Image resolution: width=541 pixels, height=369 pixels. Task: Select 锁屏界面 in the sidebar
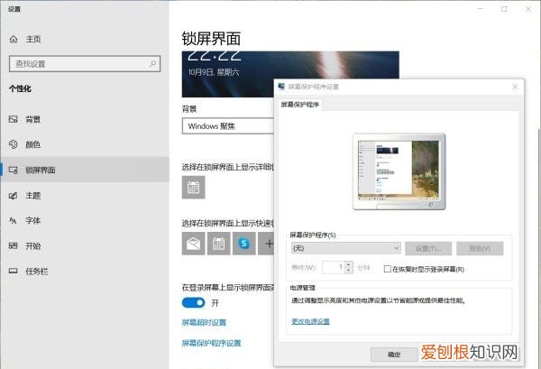click(x=85, y=170)
